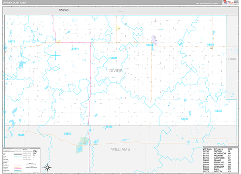Click WILDROSE in the ZIP index table
The width and height of the screenshot is (241, 174).
click(x=219, y=158)
